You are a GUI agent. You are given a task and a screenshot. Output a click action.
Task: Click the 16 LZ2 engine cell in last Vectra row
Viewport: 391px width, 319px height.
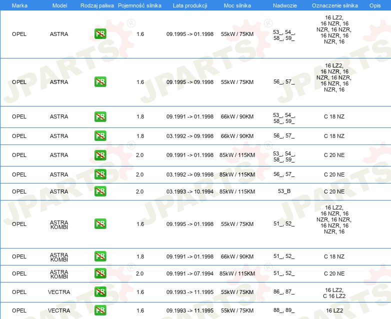pyautogui.click(x=334, y=310)
